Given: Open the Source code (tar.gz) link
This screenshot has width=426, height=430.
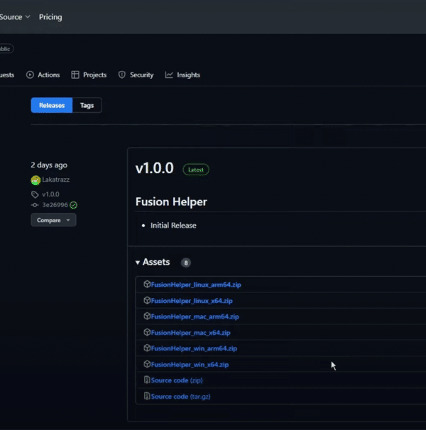Looking at the screenshot, I should point(180,396).
